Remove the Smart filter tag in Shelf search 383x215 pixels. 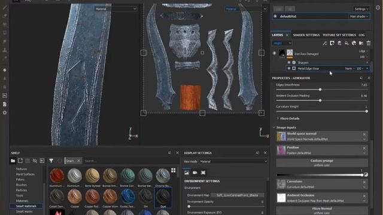[78, 161]
